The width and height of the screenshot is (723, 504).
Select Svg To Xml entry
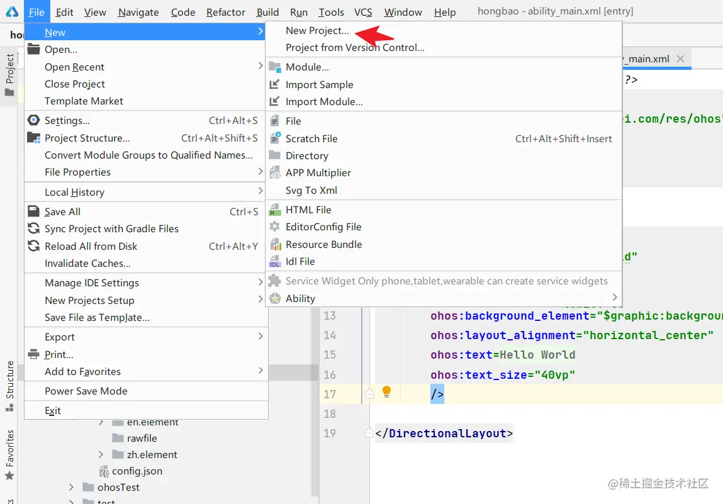[x=444, y=191]
